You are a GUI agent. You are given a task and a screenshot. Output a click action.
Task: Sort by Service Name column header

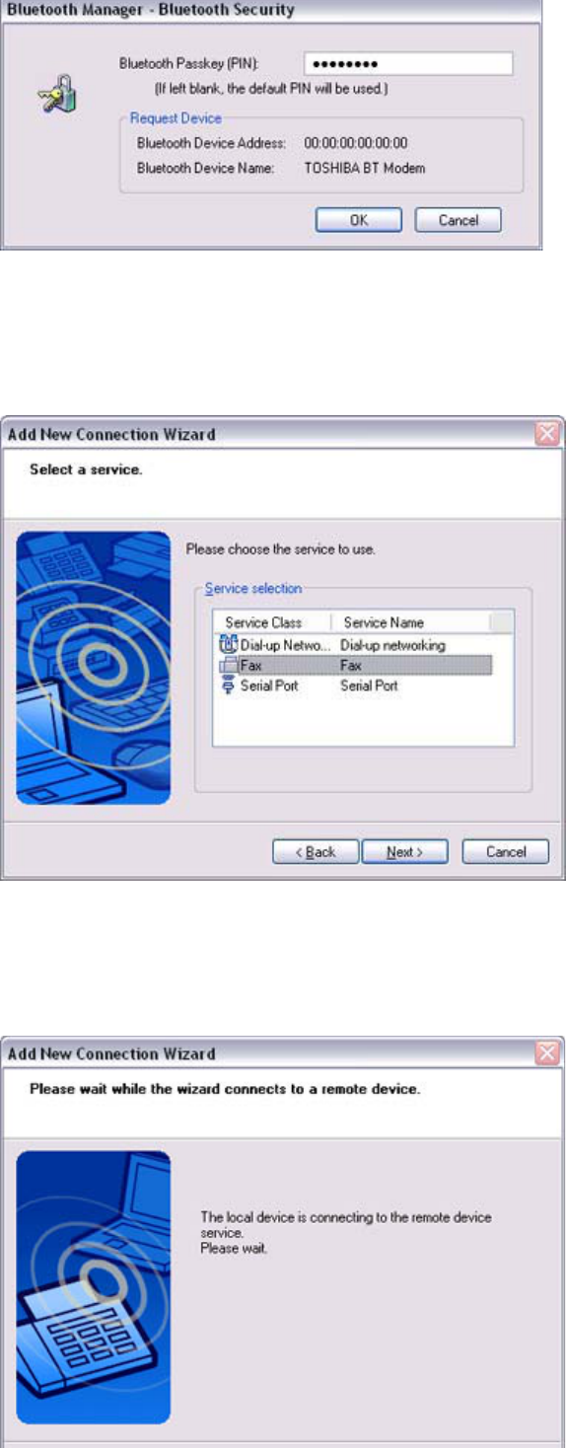(411, 622)
